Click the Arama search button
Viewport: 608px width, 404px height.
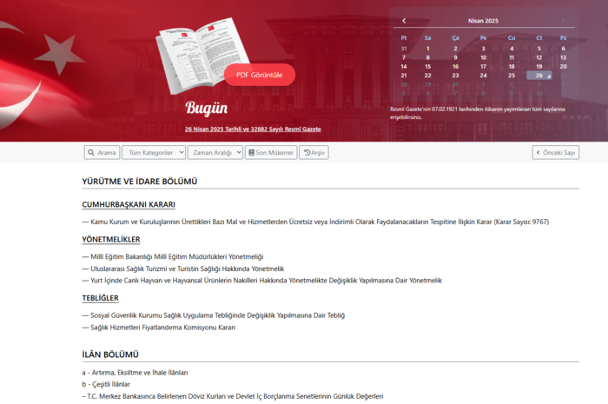[102, 152]
